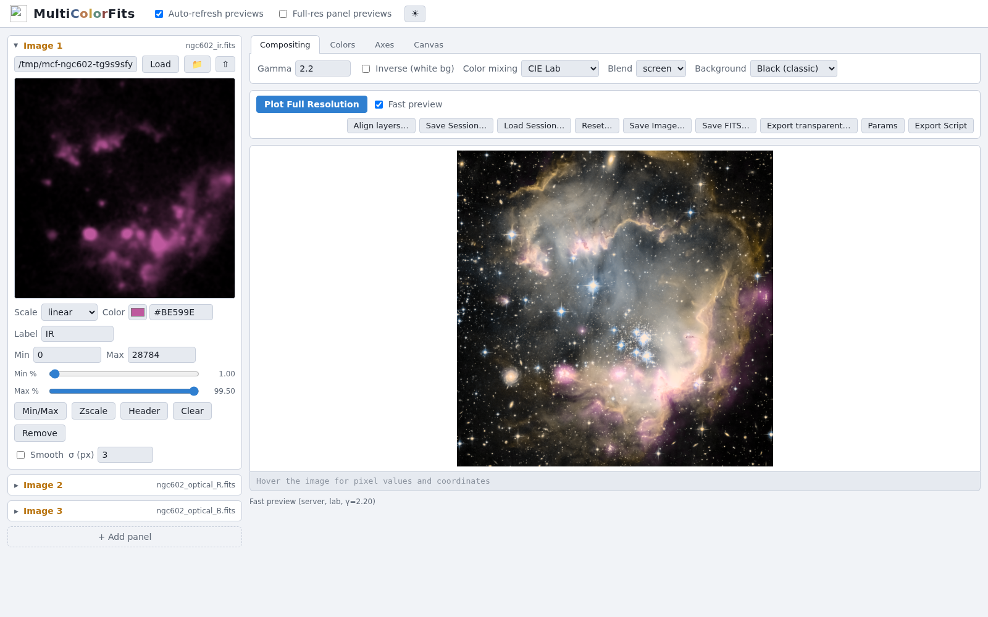Click the MultiColorFits logo icon
Viewport: 988px width, 617px height.
click(19, 14)
